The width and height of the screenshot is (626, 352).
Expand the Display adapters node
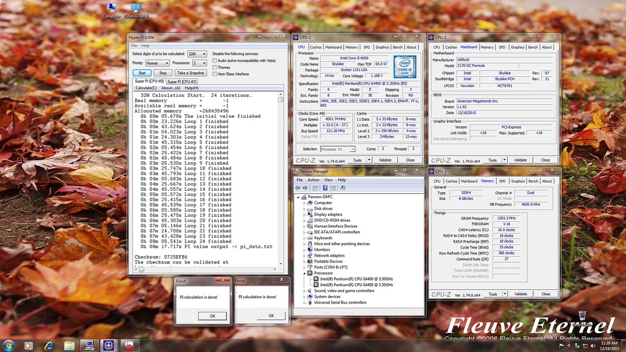304,214
